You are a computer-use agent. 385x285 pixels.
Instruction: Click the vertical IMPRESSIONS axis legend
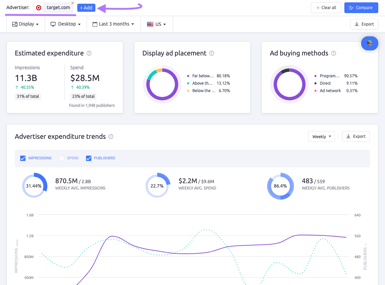click(16, 256)
